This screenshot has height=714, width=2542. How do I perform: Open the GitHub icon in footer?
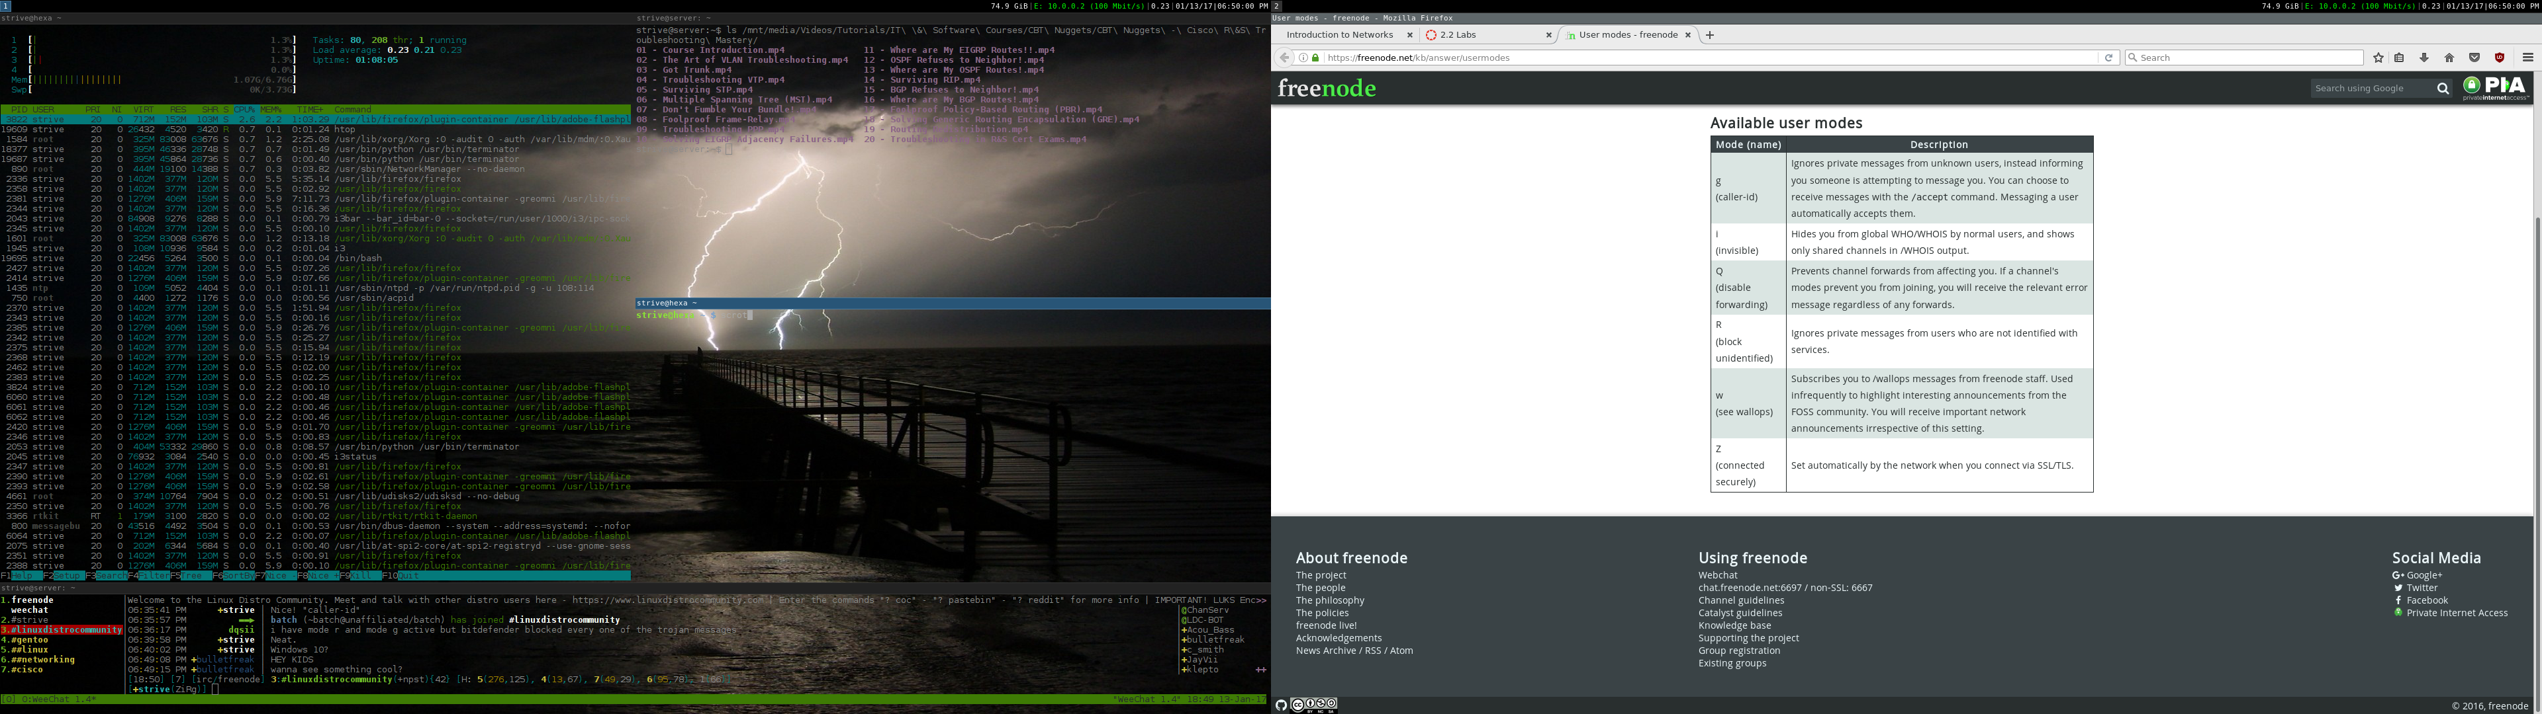pos(1281,705)
